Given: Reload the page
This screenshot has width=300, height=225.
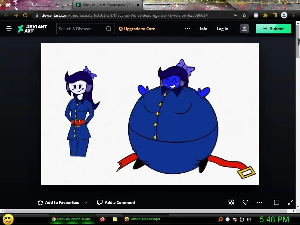Looking at the screenshot, I should tap(25, 15).
